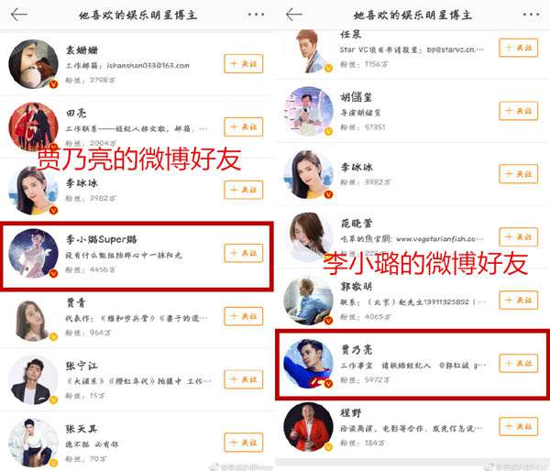Screen dimensions: 550x471
Task: Open the three-dot menu on the left screen
Action: coord(256,15)
